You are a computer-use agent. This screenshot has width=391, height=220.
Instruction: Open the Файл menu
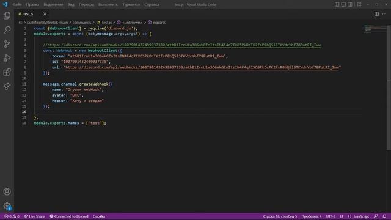(17, 5)
